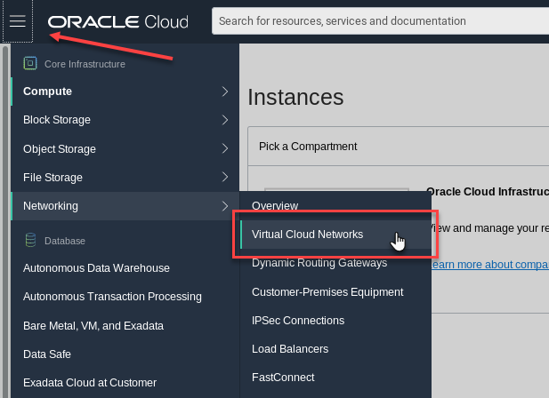The image size is (549, 398).
Task: Click the Database cylinder icon
Action: click(x=30, y=240)
